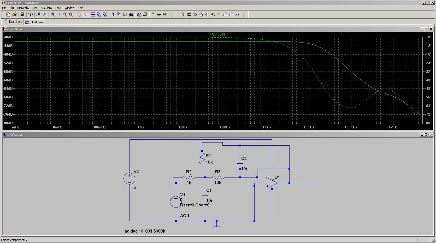Close the schematic Draft3.asc subwindow

pyautogui.click(x=431, y=135)
